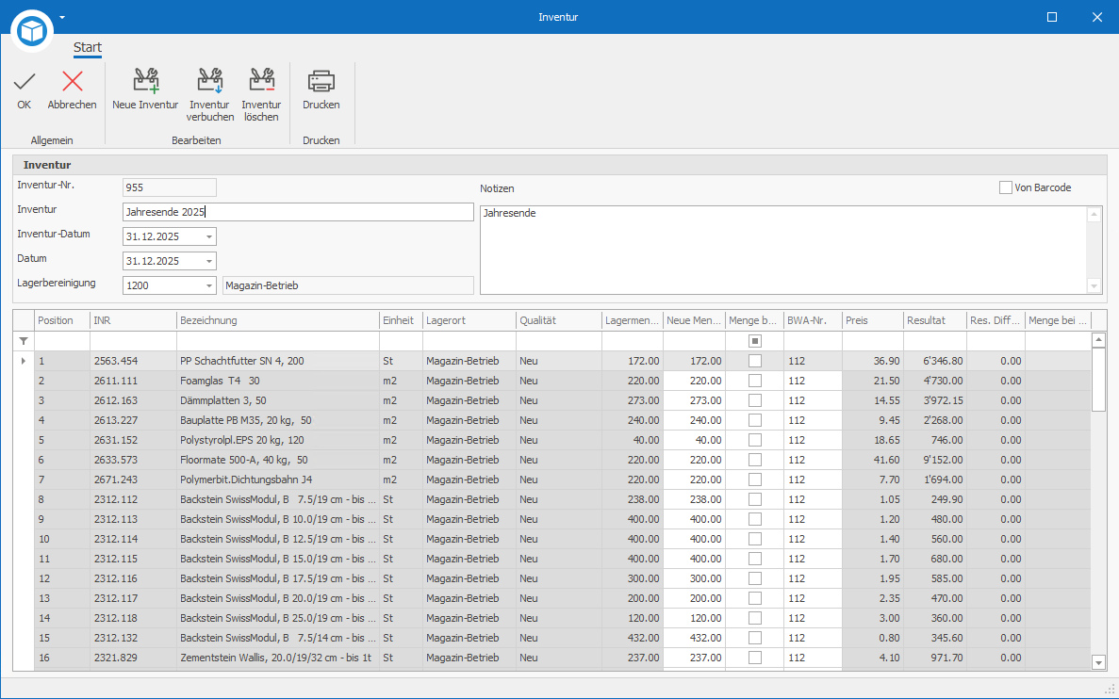The height and width of the screenshot is (699, 1119).
Task: Edit Neue Menge 432.00 for position 15
Action: click(x=695, y=638)
